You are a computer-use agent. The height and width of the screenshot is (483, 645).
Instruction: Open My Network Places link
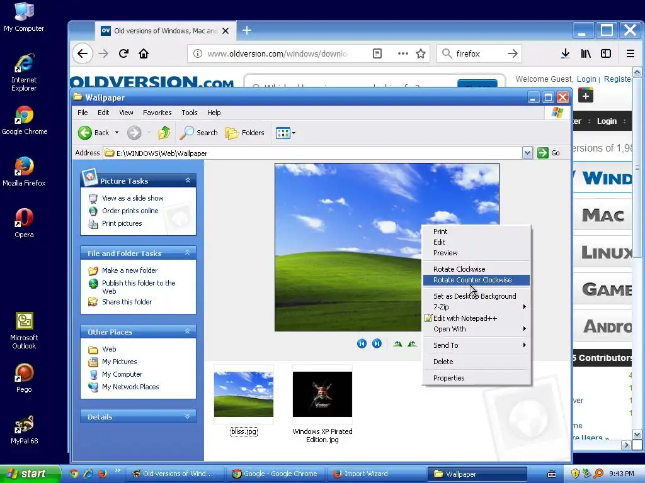(x=130, y=387)
